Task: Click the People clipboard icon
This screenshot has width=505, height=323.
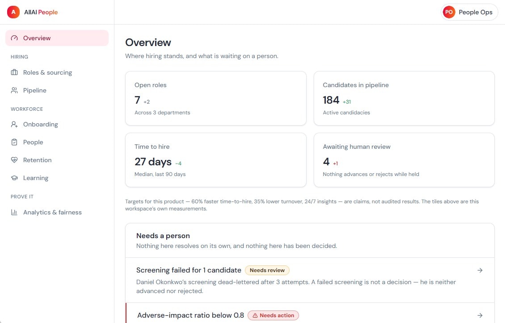Action: point(14,142)
